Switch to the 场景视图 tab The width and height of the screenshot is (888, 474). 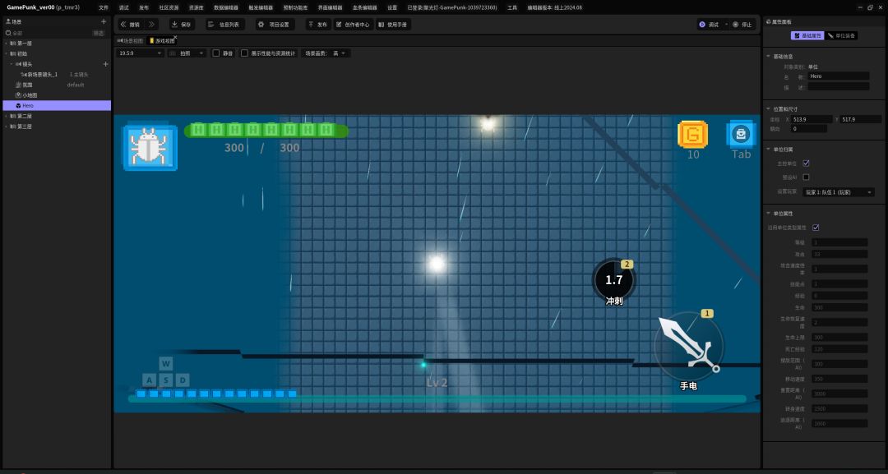point(130,41)
